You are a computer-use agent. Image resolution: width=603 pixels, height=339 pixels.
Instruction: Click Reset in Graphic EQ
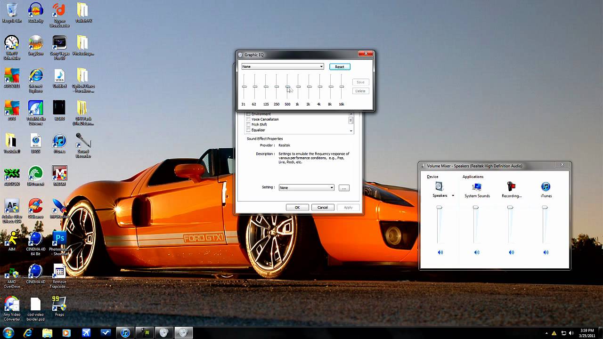click(x=340, y=67)
